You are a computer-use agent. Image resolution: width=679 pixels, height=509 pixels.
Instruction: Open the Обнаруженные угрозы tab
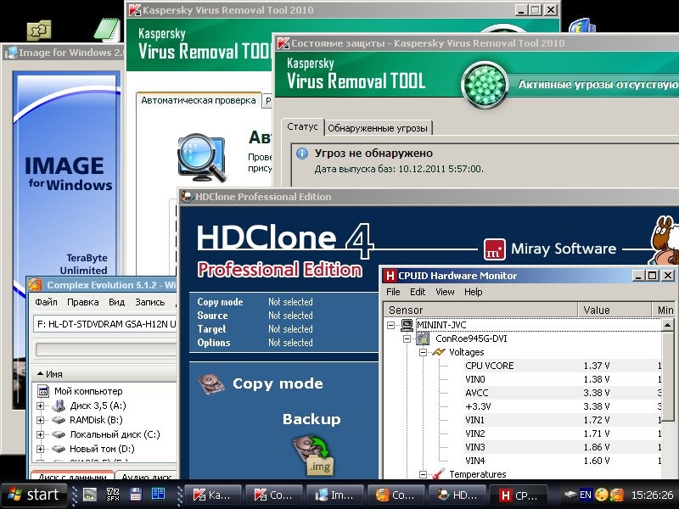tap(378, 128)
